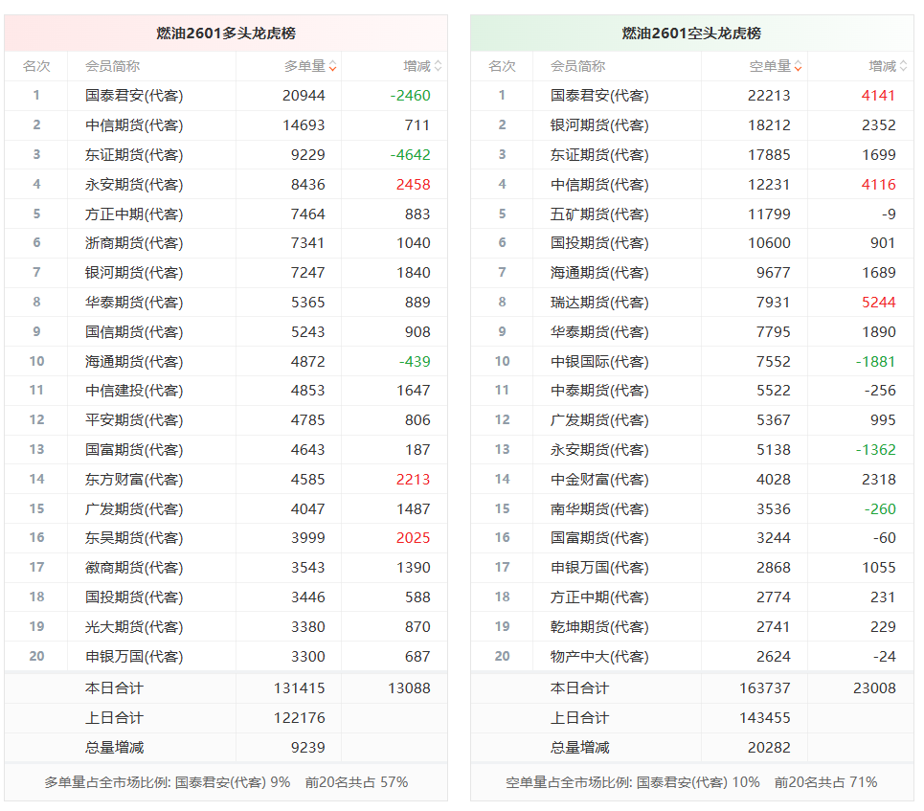Click 东证期货(代客) in the 空头 table
Viewport: 924px width, 811px height.
(x=599, y=155)
